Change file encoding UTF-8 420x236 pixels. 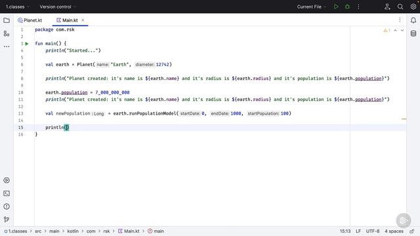click(373, 231)
